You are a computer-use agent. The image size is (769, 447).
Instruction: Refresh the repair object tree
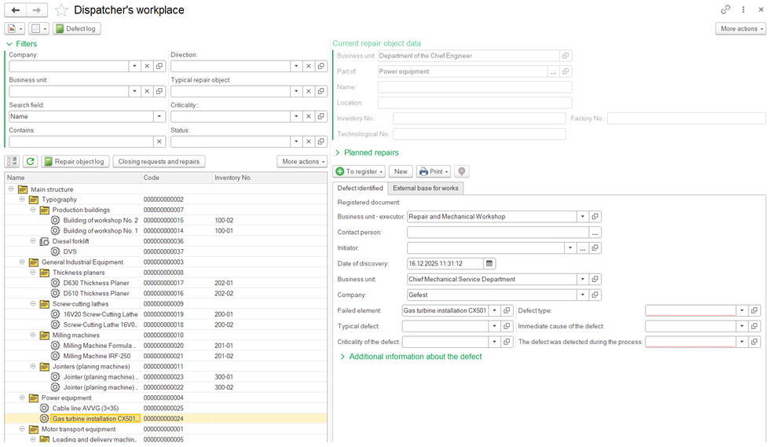pyautogui.click(x=30, y=162)
